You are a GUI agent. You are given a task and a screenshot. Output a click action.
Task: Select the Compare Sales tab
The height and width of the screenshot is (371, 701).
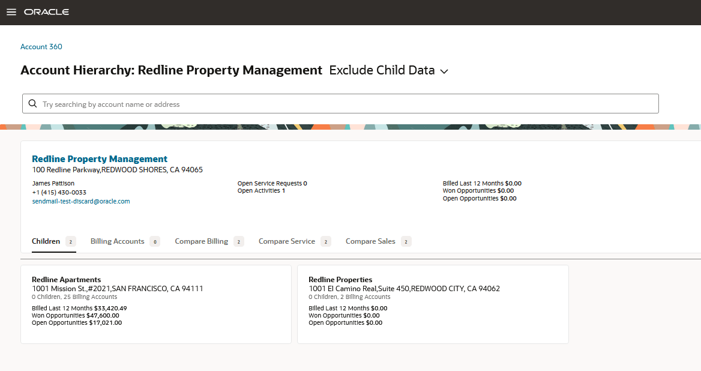[371, 241]
